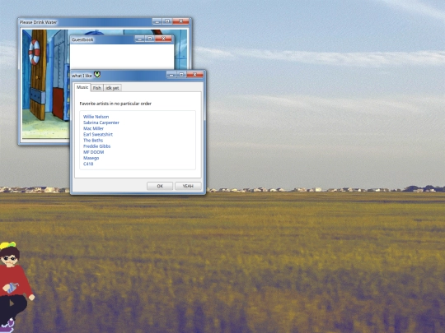Viewport: 445px width, 333px height.
Task: Open the MF DOOM link
Action: click(94, 152)
